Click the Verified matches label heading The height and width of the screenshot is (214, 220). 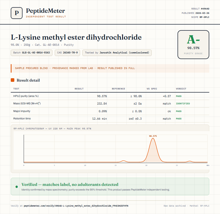pyautogui.click(x=70, y=184)
